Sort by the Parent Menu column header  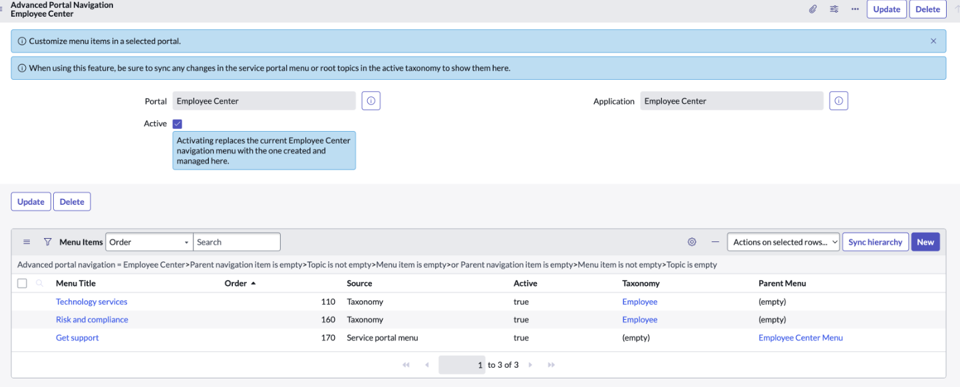(x=782, y=283)
